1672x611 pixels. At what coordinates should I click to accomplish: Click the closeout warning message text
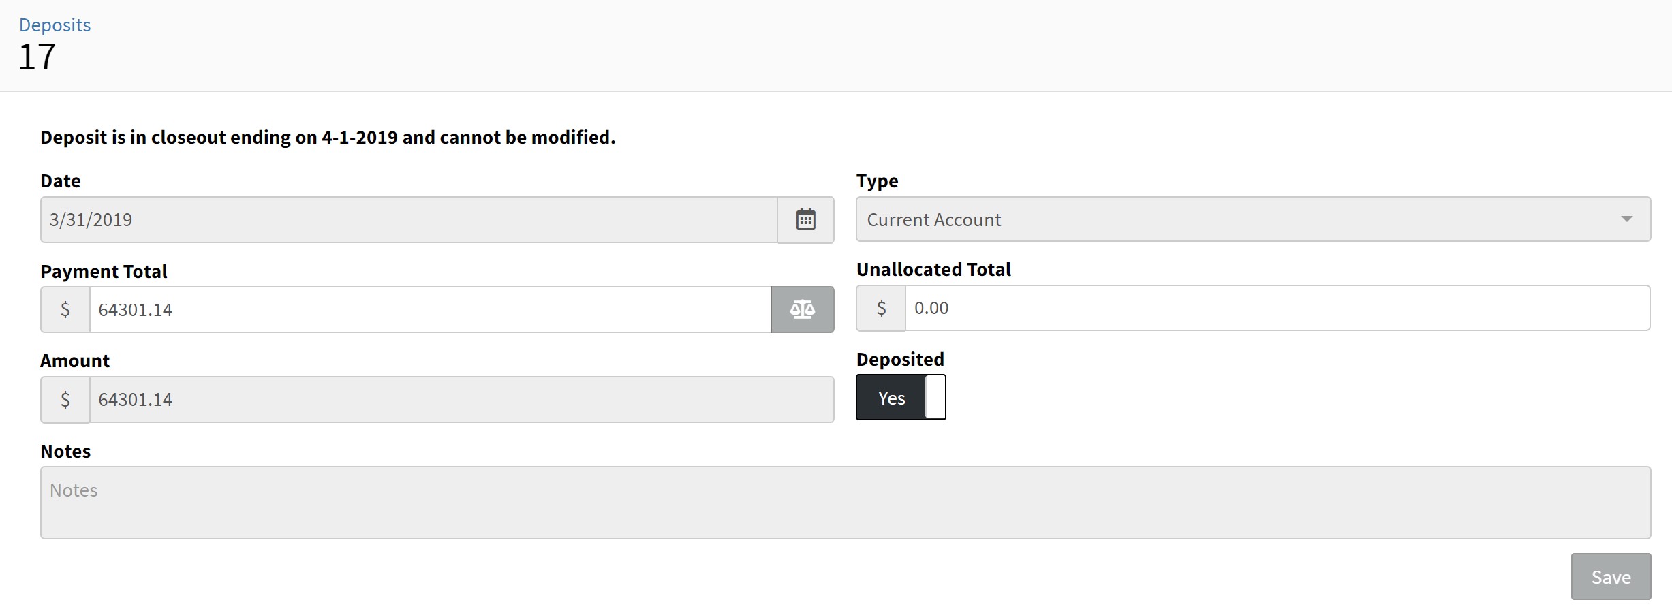click(x=328, y=137)
